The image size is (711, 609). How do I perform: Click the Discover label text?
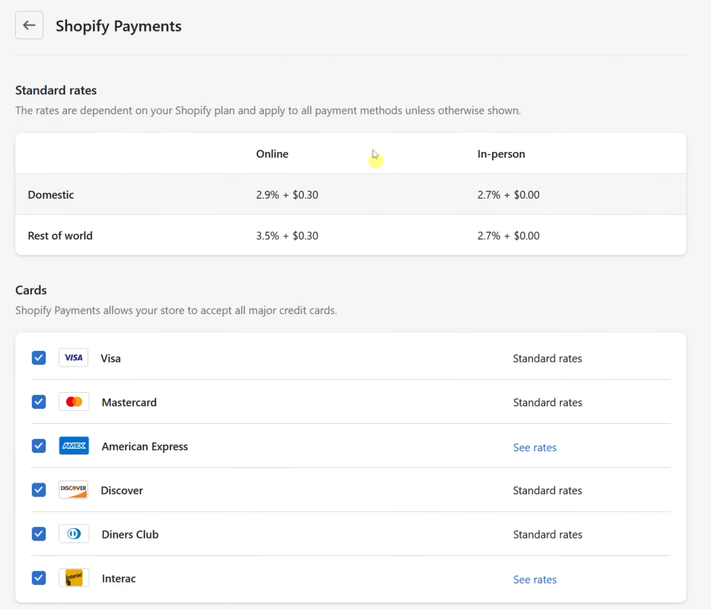click(x=121, y=490)
